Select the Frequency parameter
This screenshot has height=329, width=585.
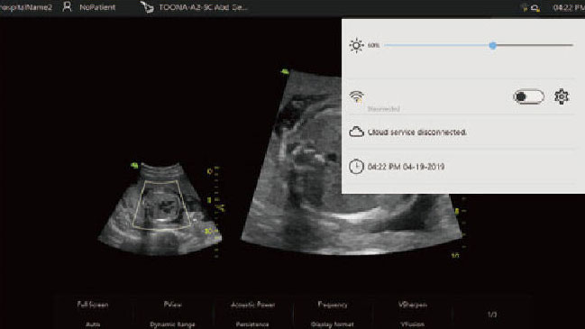click(x=332, y=305)
